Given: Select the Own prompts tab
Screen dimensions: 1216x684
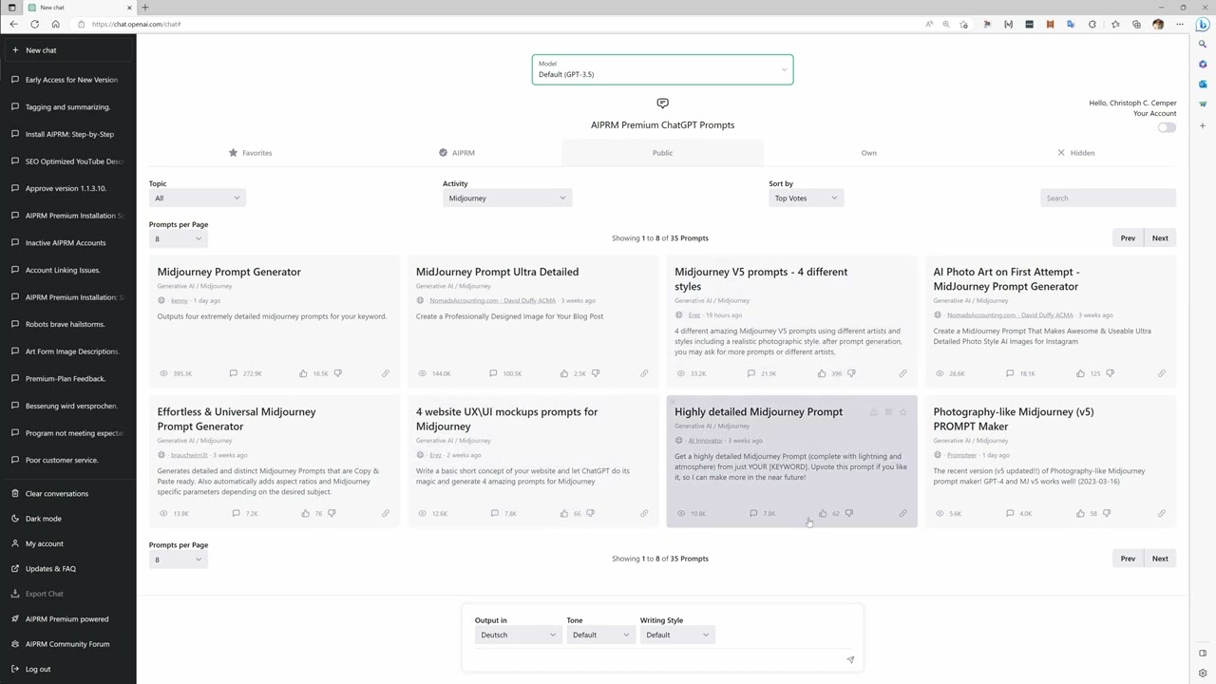Looking at the screenshot, I should [868, 153].
